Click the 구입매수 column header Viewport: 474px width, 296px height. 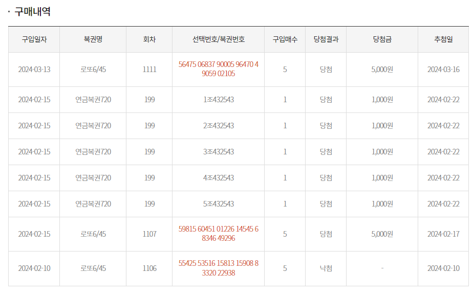coord(285,39)
